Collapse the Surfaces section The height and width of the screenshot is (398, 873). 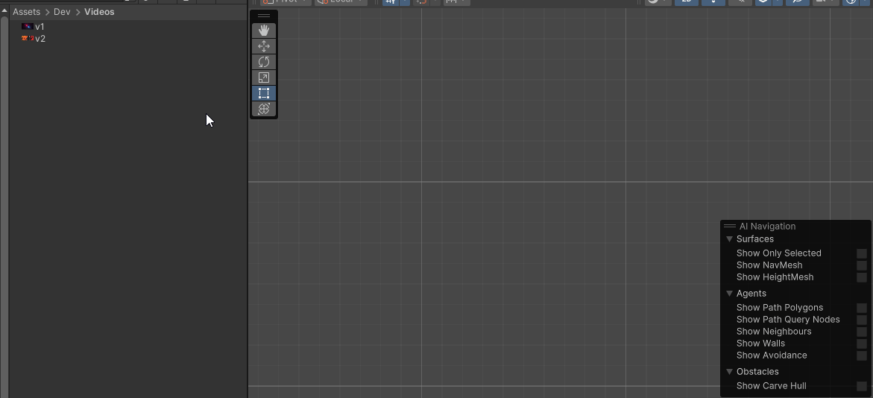coord(730,239)
